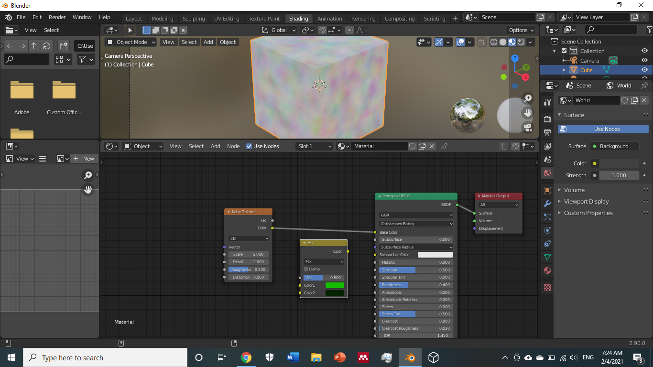Switch to the Modeling workspace tab
Screen dimensions: 653x367
coord(163,19)
